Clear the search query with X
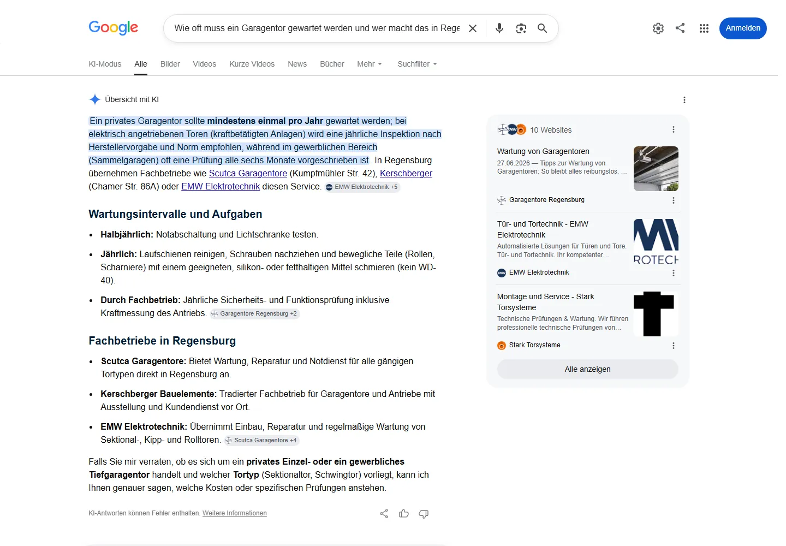 pos(473,28)
